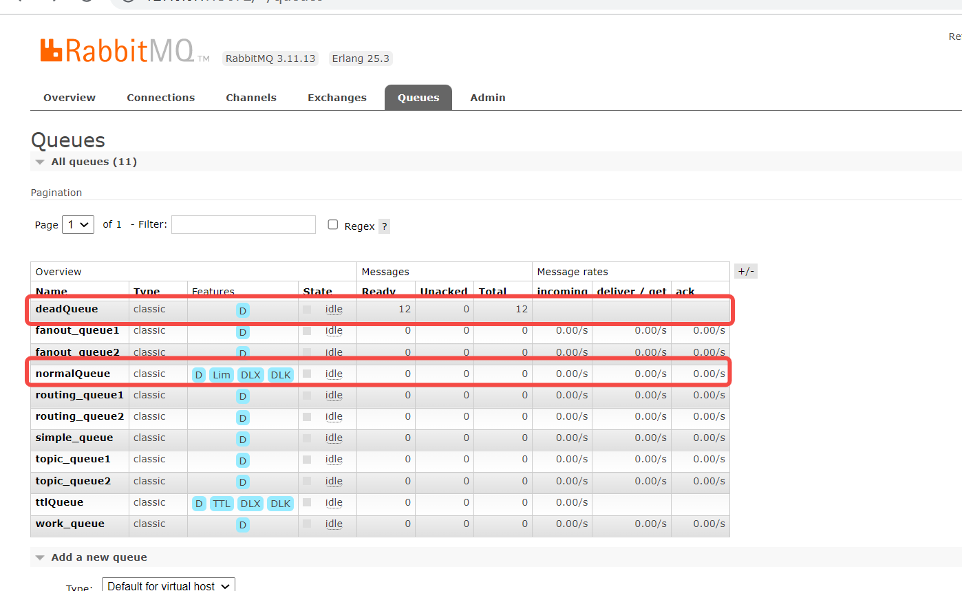Click the RabbitMQ 3.11.13 version label
Viewport: 962px width, 591px height.
(270, 58)
